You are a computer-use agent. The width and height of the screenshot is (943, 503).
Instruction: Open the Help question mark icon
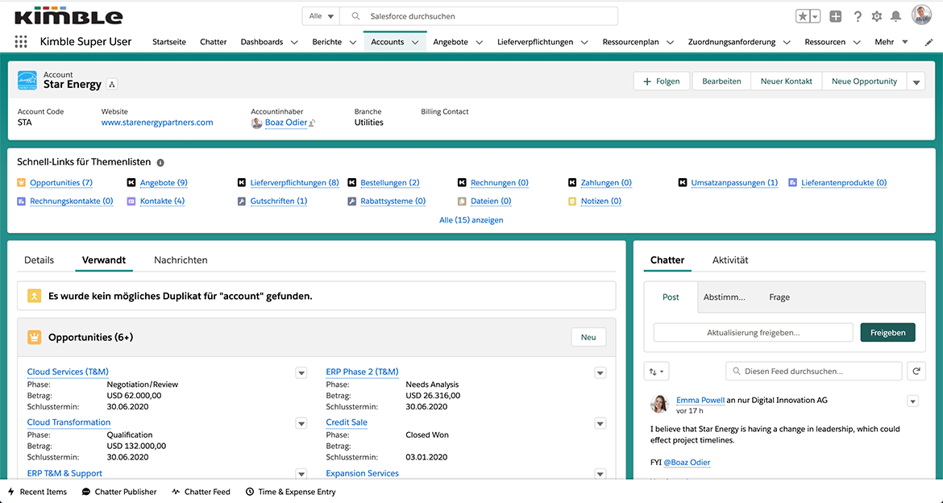point(858,16)
